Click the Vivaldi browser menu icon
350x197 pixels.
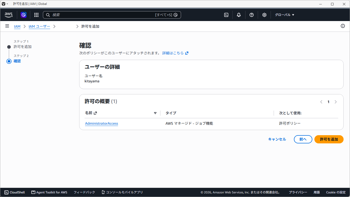pyautogui.click(x=4, y=4)
